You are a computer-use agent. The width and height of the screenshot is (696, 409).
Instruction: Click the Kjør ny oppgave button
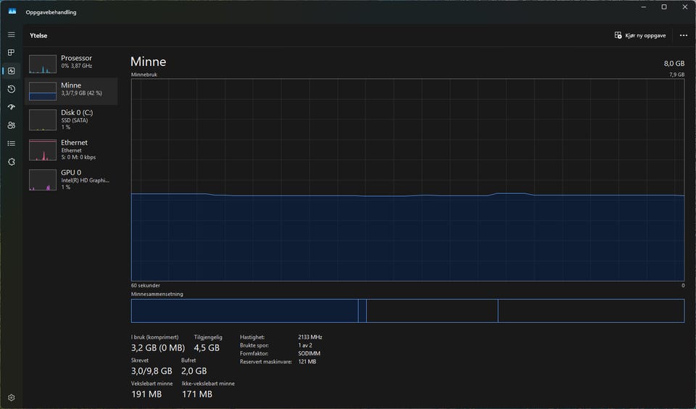click(x=640, y=35)
